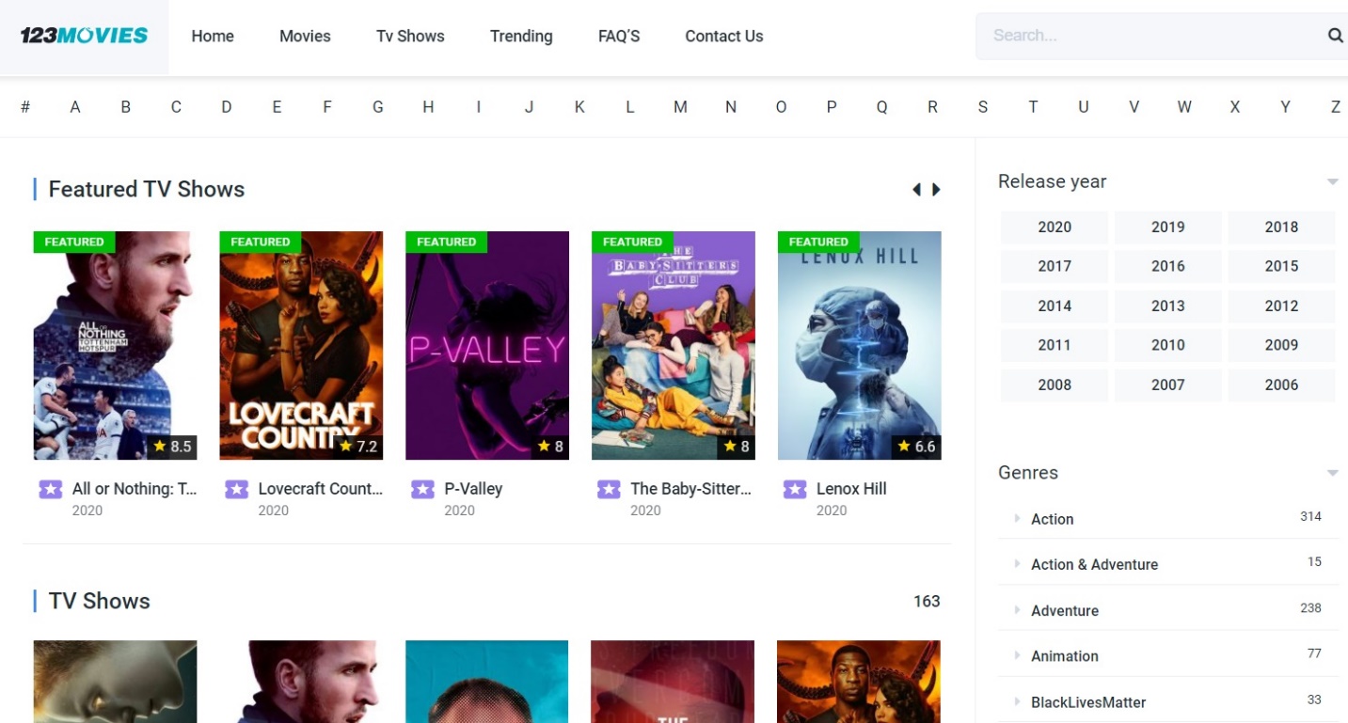Image resolution: width=1348 pixels, height=723 pixels.
Task: Filter by release year 2010
Action: (x=1168, y=345)
